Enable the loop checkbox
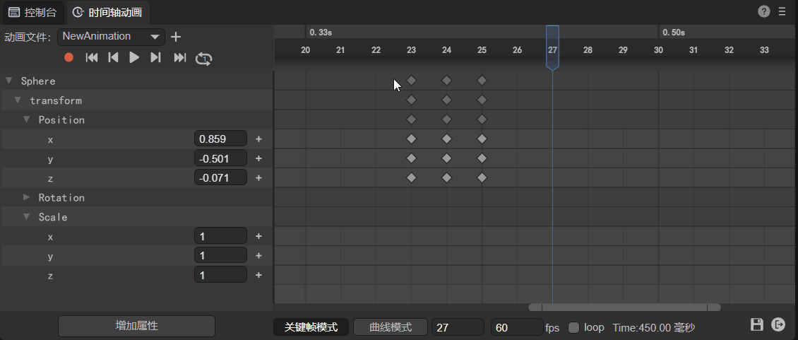 574,327
